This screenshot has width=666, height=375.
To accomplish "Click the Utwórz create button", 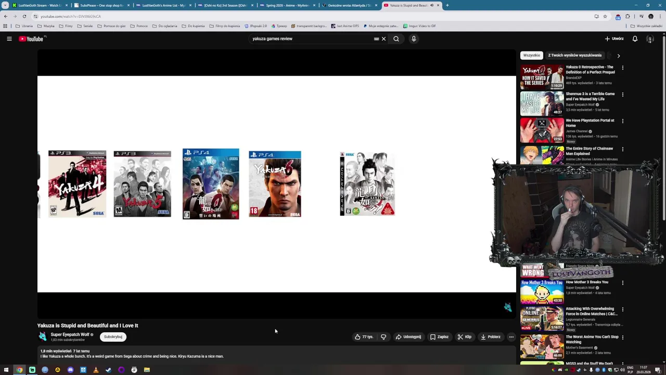I will pyautogui.click(x=614, y=39).
